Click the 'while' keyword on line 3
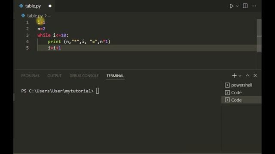The height and width of the screenshot is (154, 275). (44, 35)
